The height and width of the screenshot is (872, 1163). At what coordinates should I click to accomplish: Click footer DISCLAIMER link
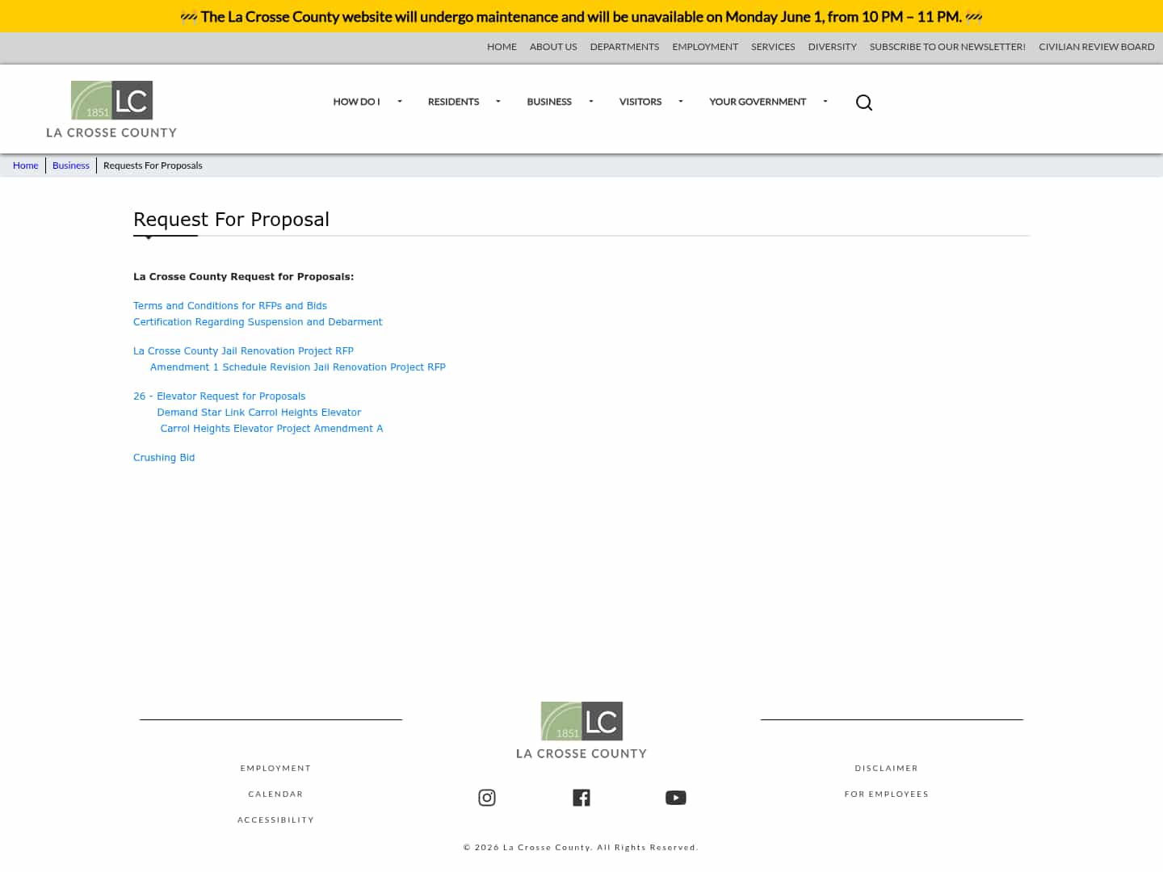tap(887, 769)
